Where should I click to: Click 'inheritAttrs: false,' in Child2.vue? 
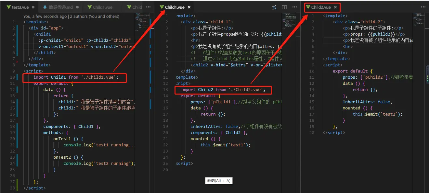click(x=367, y=102)
